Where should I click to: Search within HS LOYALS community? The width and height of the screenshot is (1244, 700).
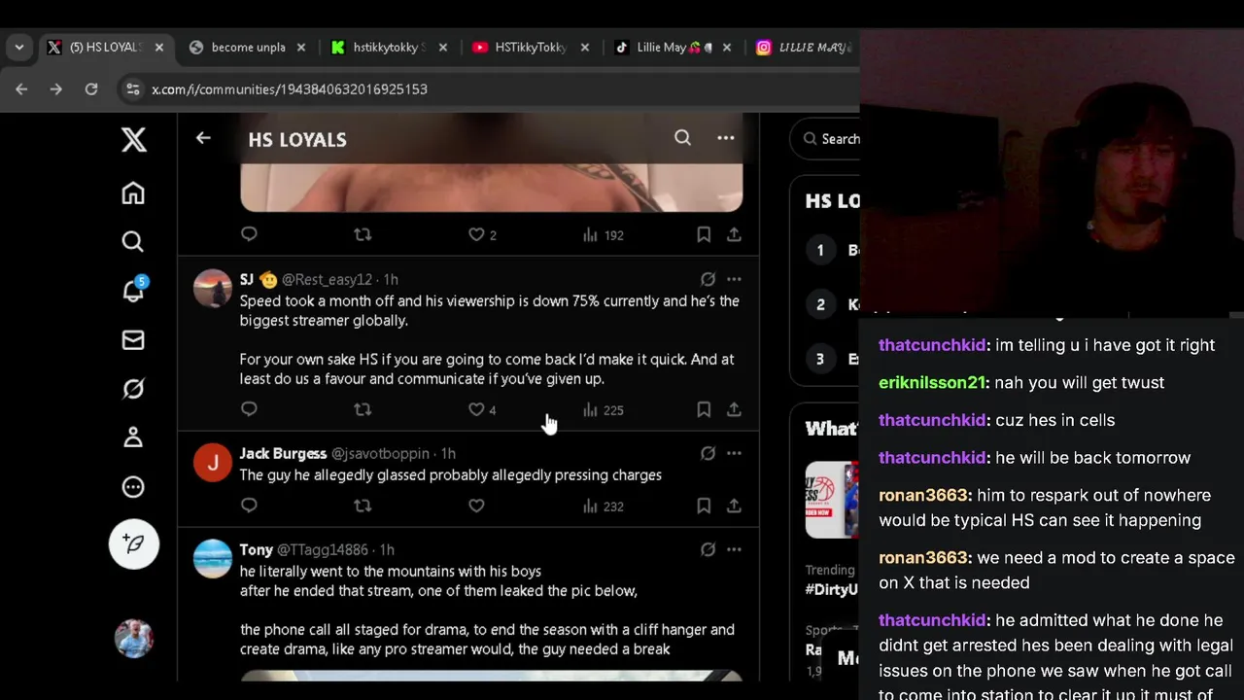point(682,138)
